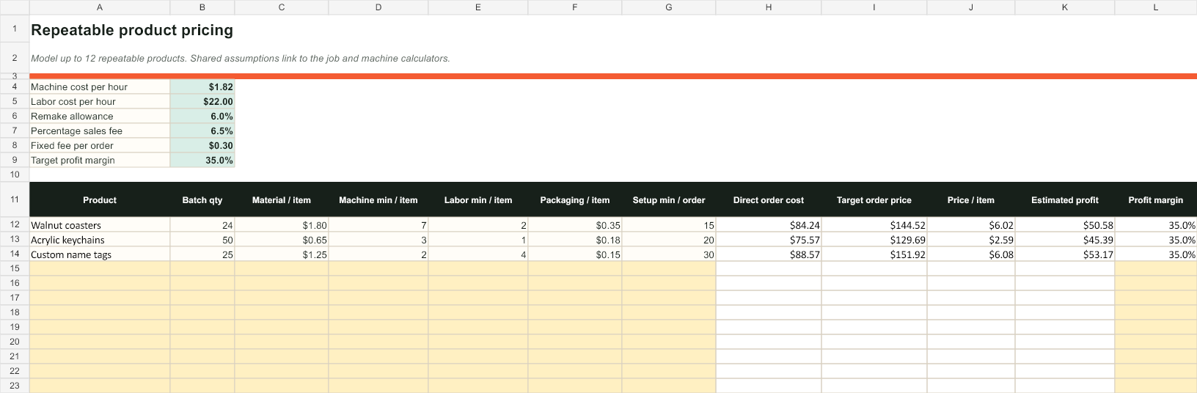Image resolution: width=1197 pixels, height=393 pixels.
Task: Select the 'Setup min / order' header cell
Action: click(x=669, y=199)
